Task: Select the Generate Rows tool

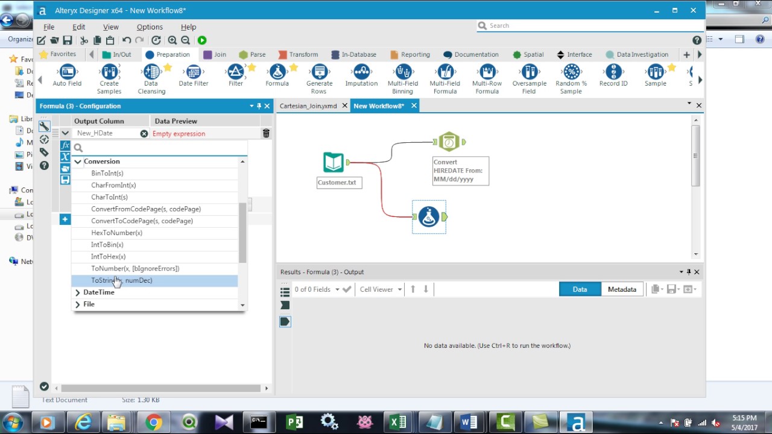Action: point(319,80)
